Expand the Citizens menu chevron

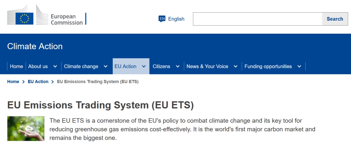(x=178, y=66)
